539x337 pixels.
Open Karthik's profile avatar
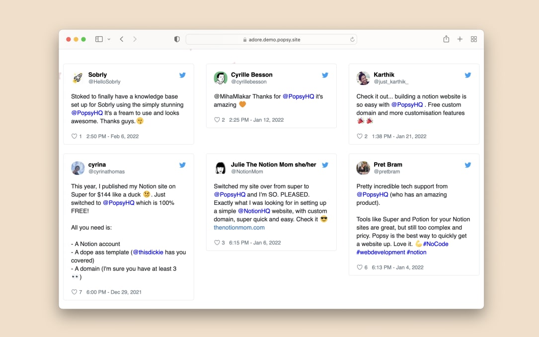[x=363, y=78]
